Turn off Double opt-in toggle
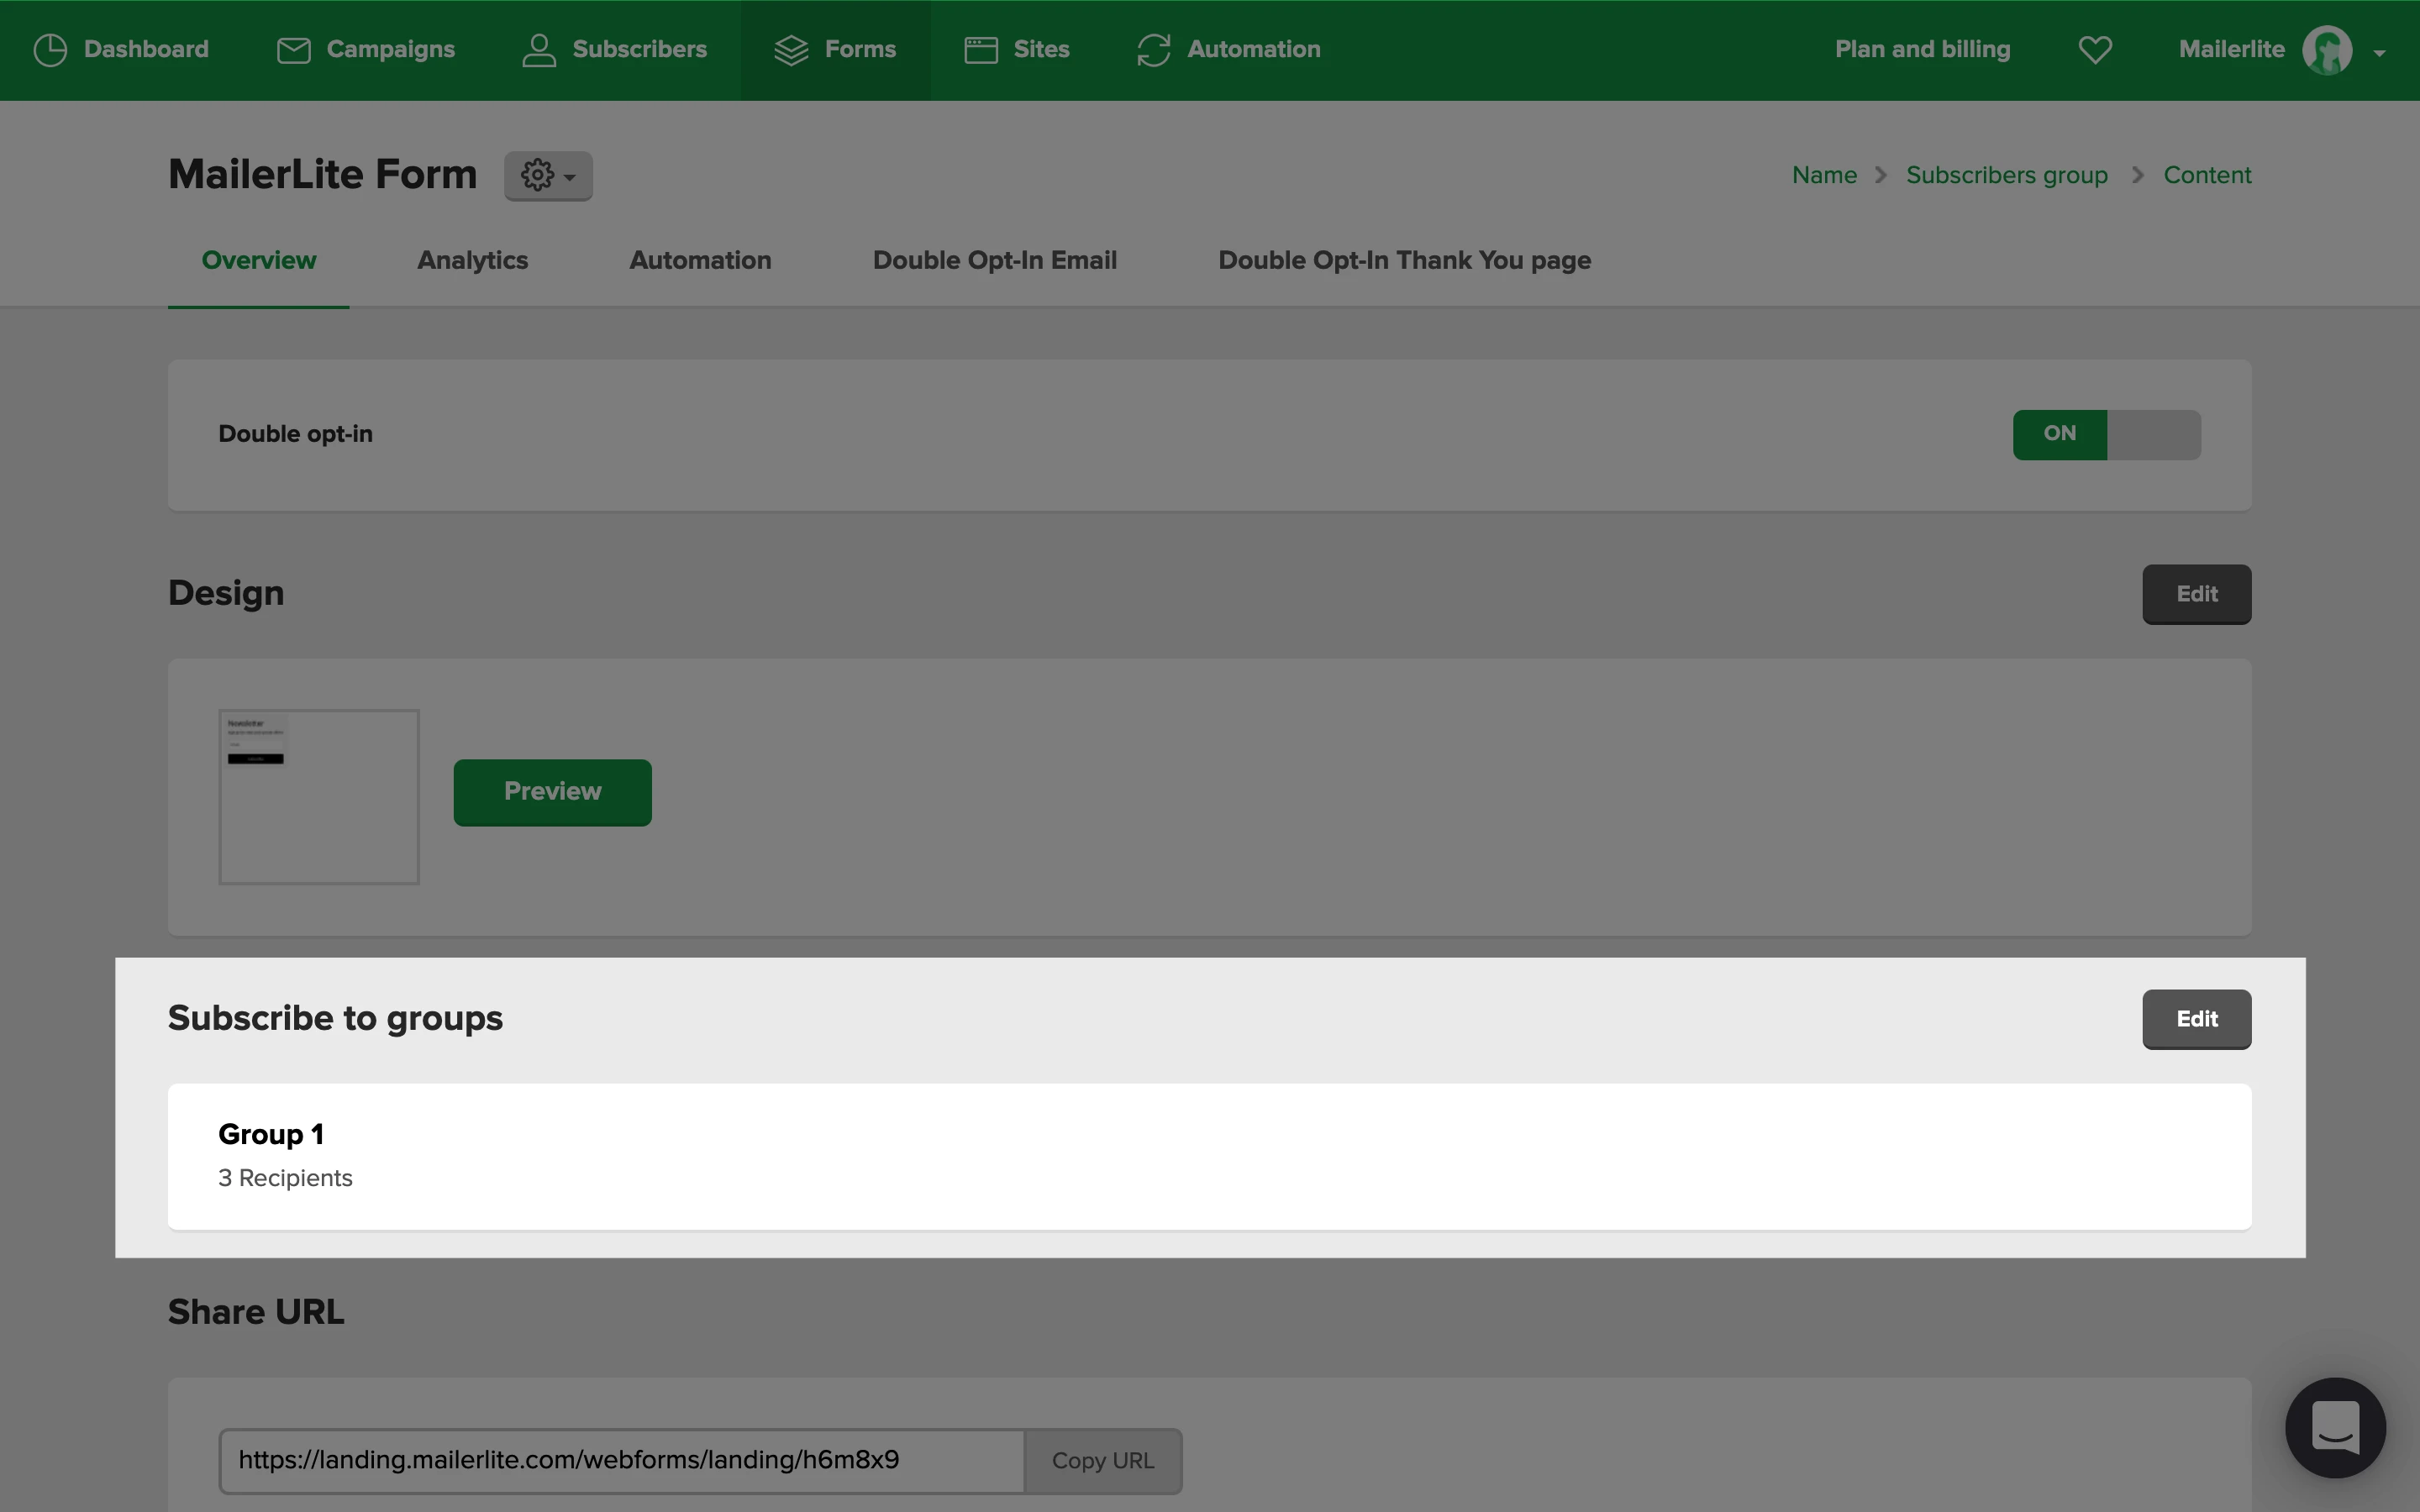 pyautogui.click(x=2106, y=435)
